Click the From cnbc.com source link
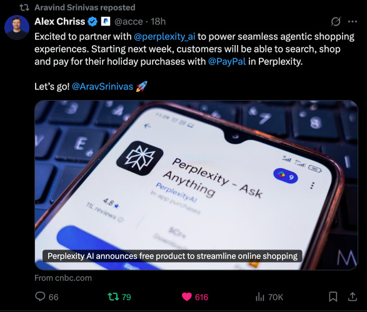367x312 pixels. point(63,278)
